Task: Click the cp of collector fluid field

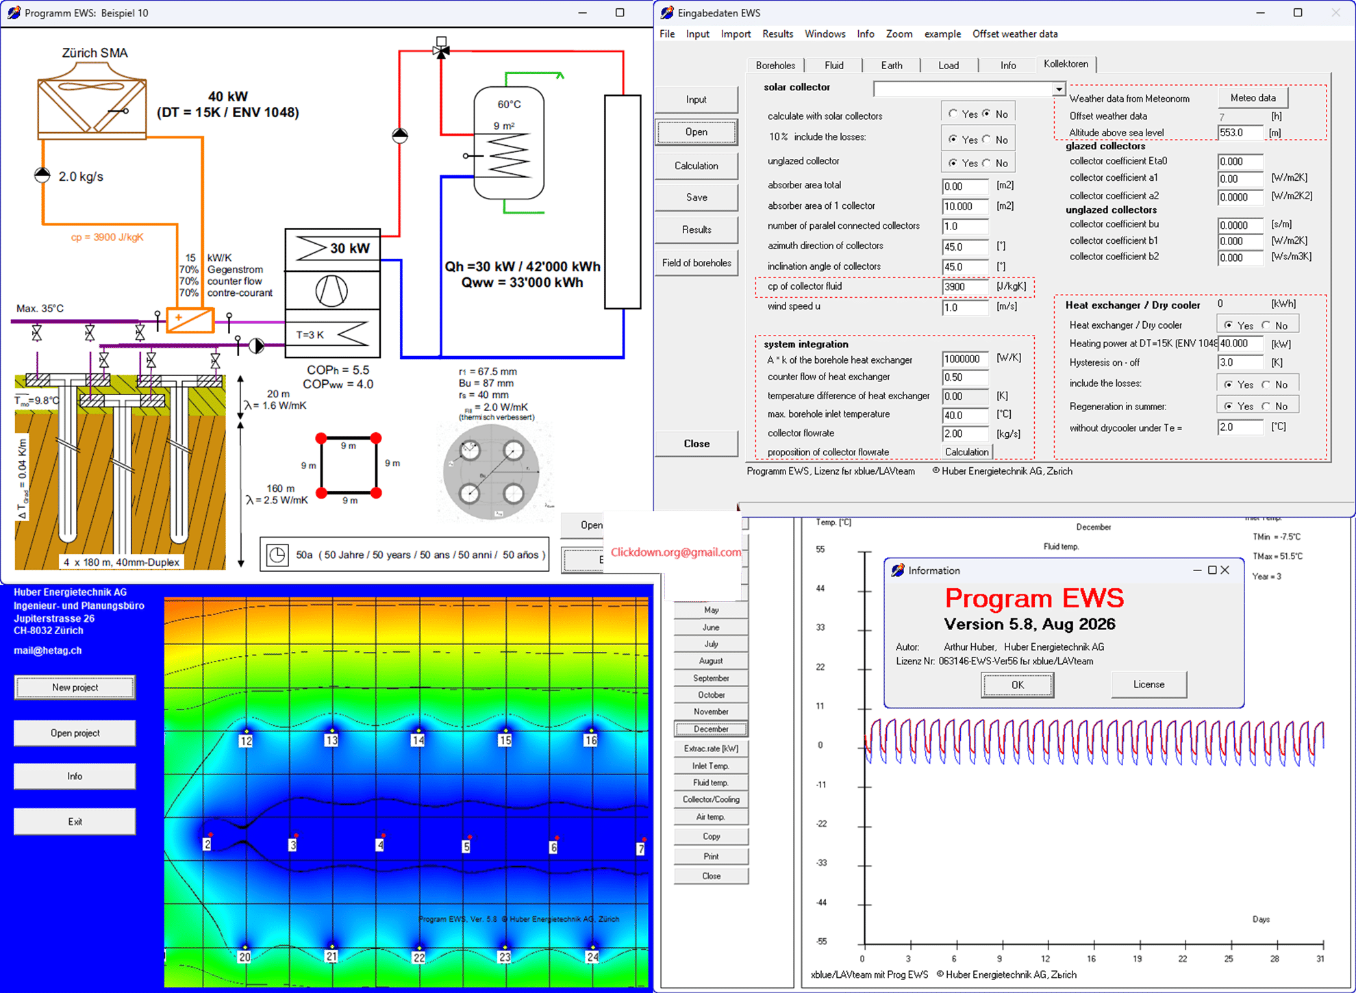Action: click(x=965, y=286)
